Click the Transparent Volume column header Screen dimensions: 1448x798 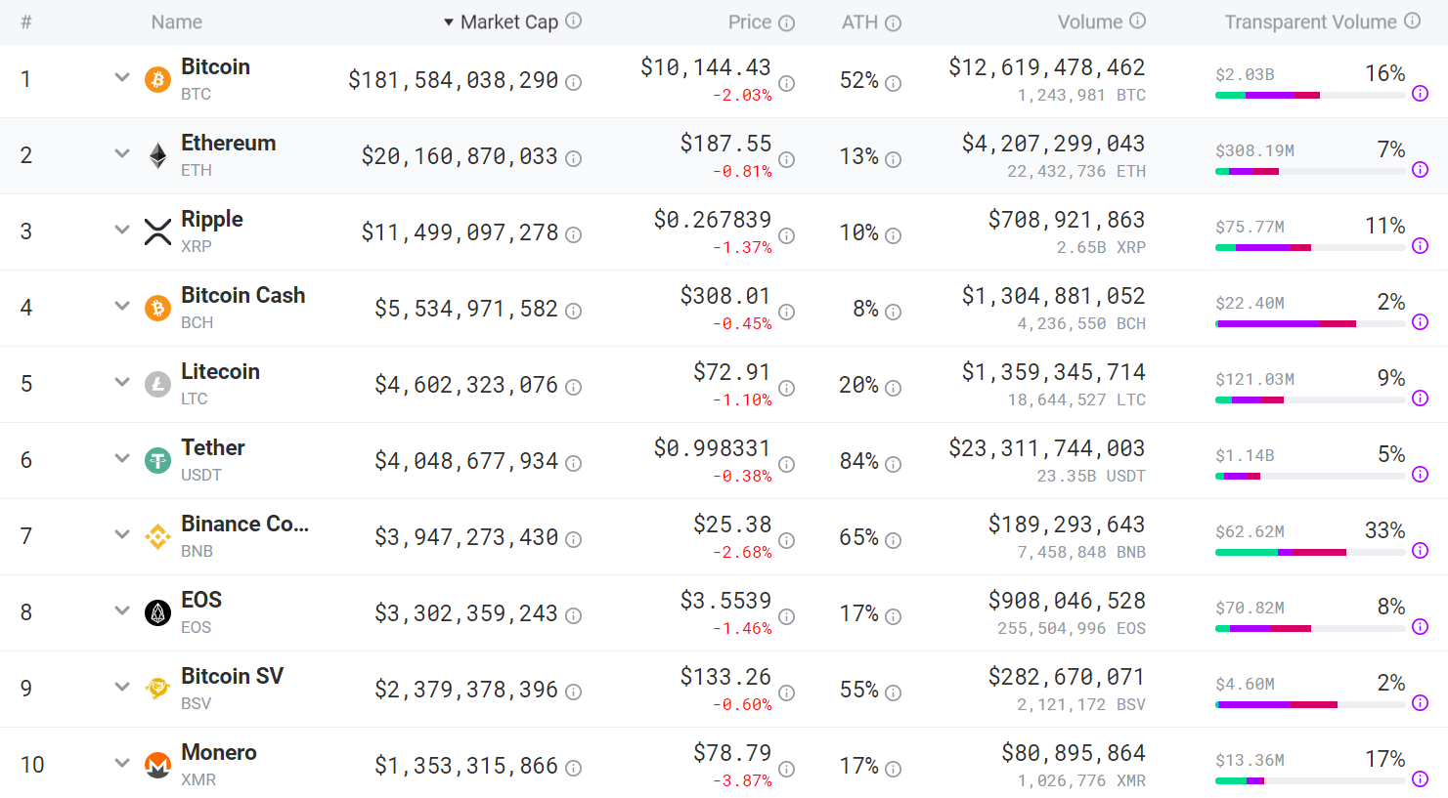coord(1310,22)
